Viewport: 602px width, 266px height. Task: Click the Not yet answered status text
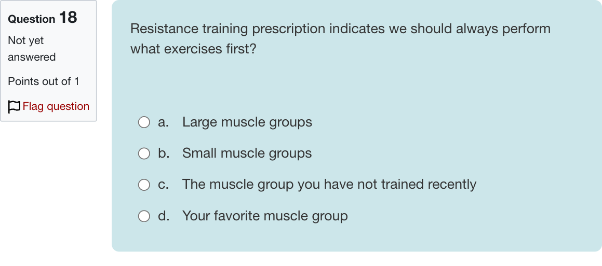click(x=32, y=49)
